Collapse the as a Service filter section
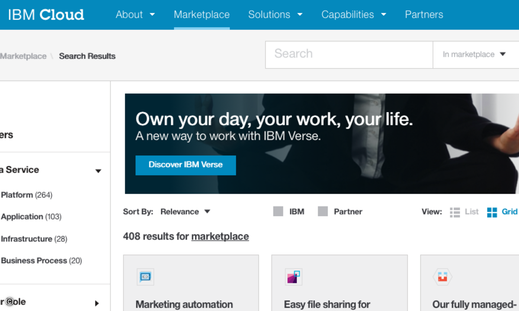Image resolution: width=519 pixels, height=311 pixels. [x=98, y=171]
